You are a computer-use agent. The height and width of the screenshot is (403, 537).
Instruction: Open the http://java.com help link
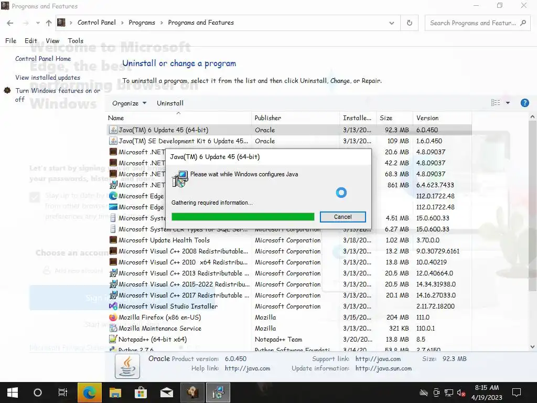pyautogui.click(x=248, y=368)
